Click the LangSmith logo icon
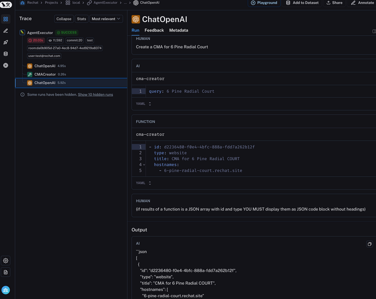Image resolution: width=376 pixels, height=299 pixels. [6, 5]
